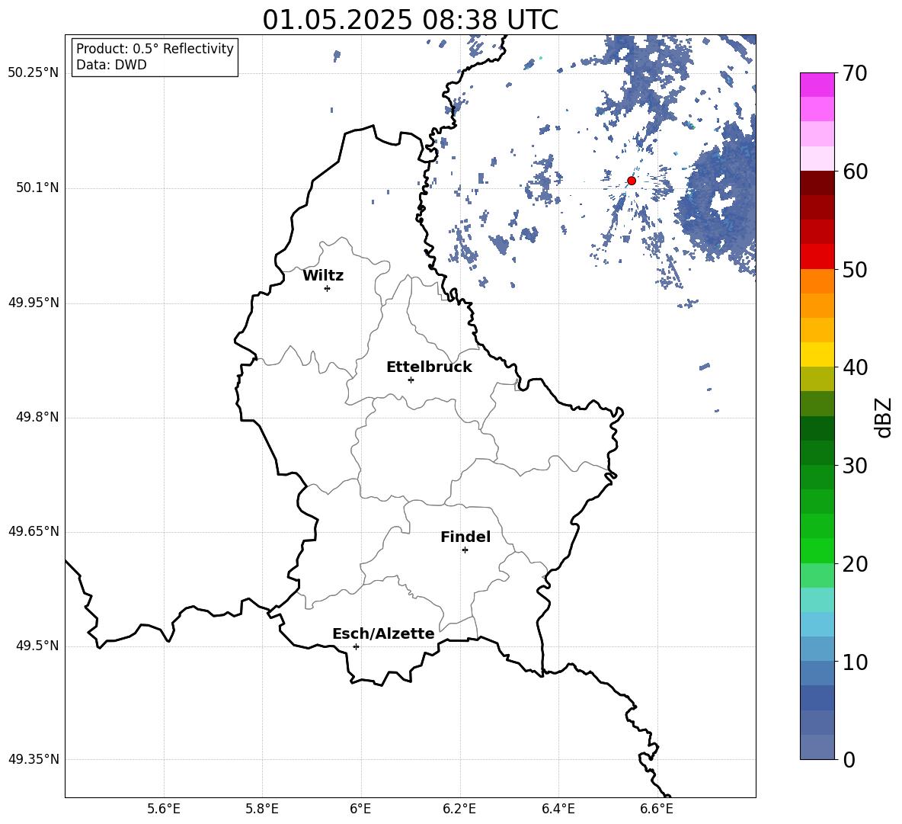This screenshot has width=902, height=824.
Task: Click the 60 tick on colorbar
Action: coord(855,172)
